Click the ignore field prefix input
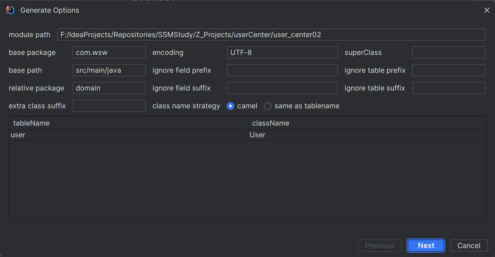This screenshot has width=495, height=257. coord(282,70)
